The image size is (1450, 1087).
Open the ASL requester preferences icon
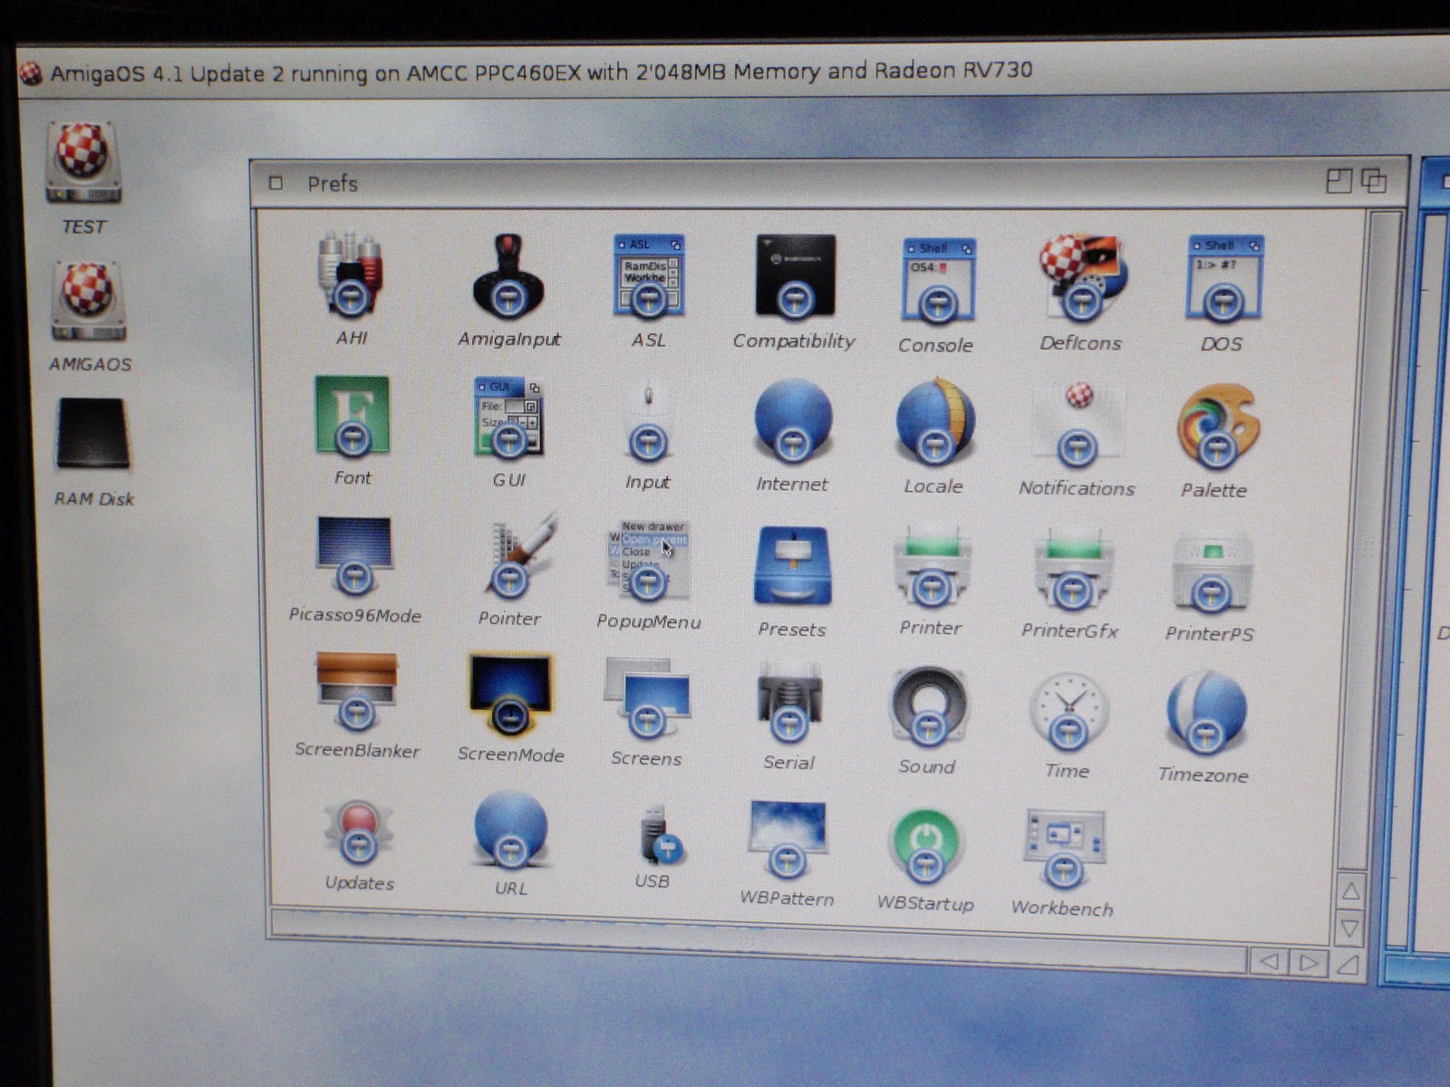point(648,276)
